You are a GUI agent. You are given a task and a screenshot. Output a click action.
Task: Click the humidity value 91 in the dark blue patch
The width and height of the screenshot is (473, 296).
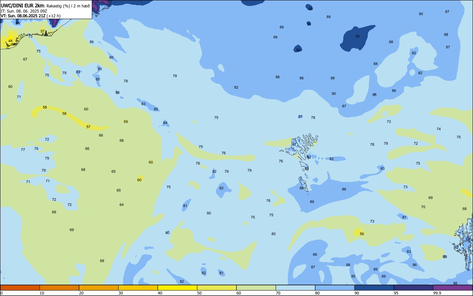pos(358,36)
